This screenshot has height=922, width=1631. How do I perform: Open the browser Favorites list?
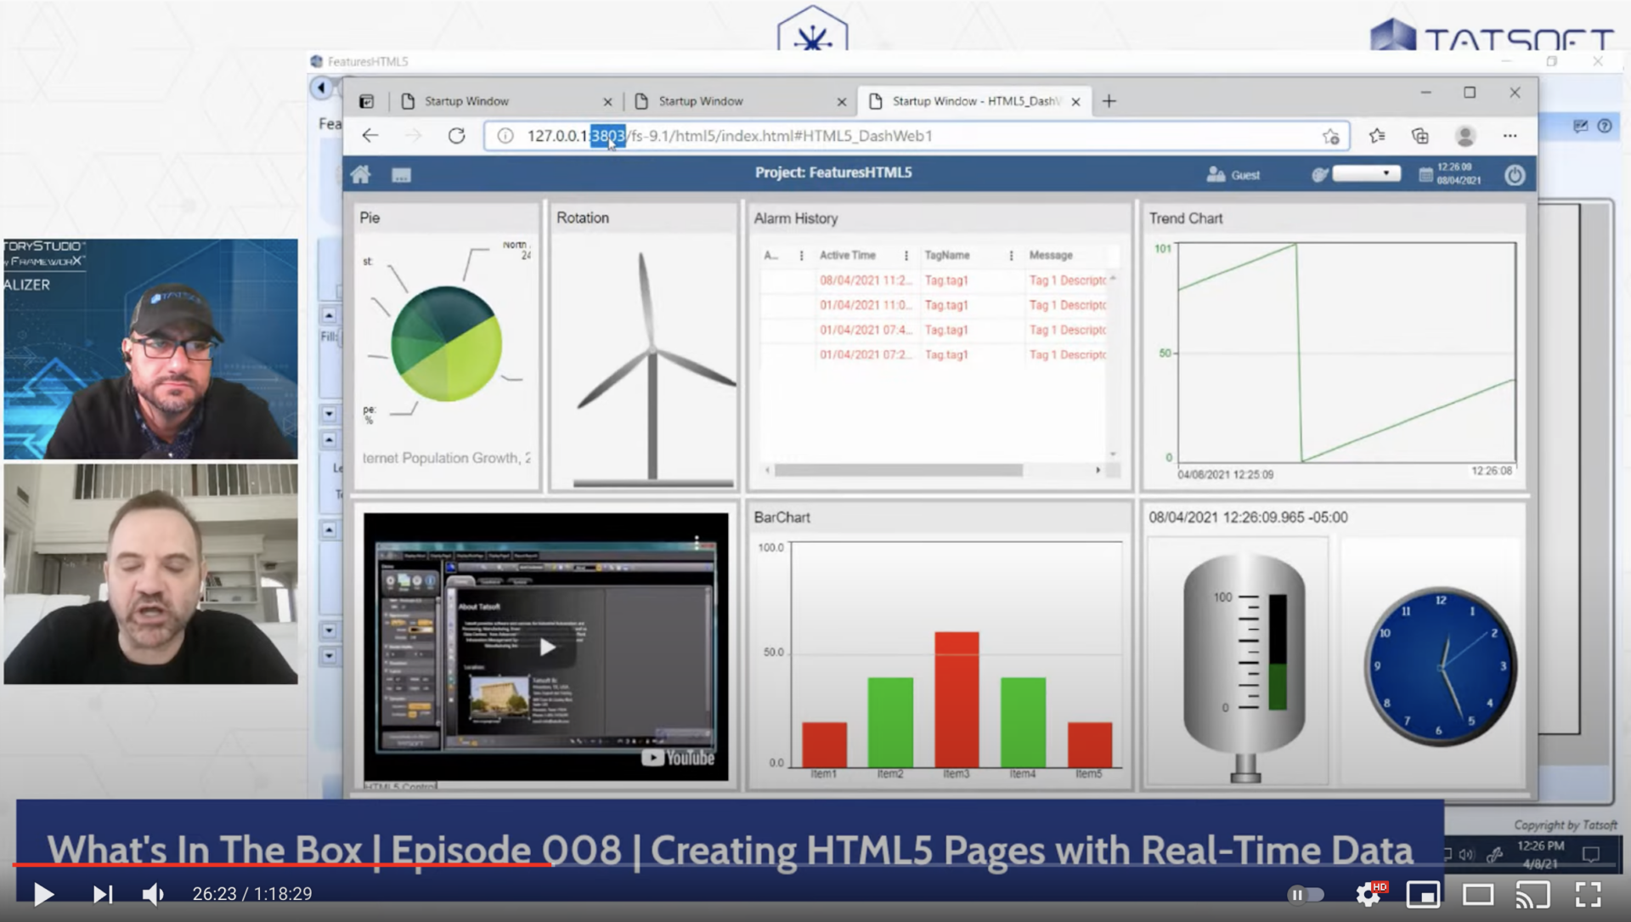point(1377,136)
